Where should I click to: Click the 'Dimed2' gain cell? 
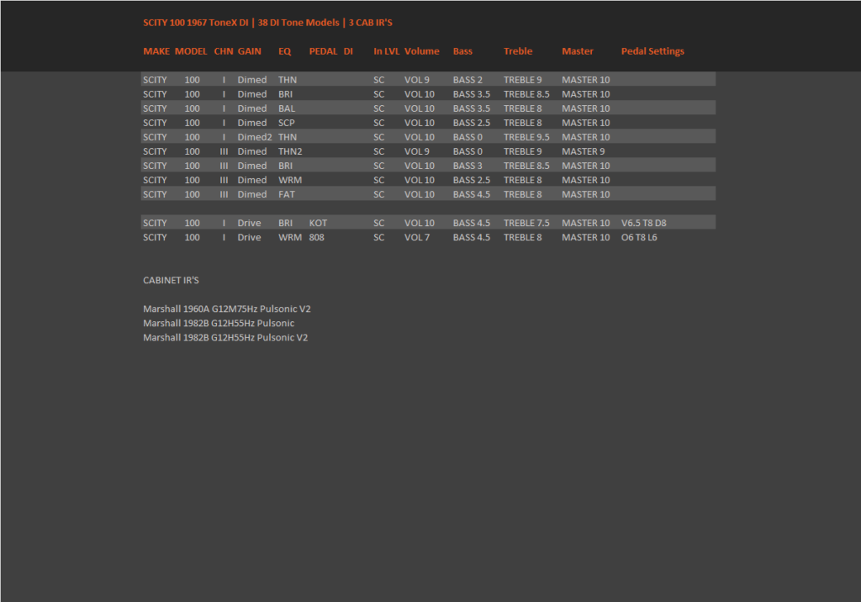point(255,137)
